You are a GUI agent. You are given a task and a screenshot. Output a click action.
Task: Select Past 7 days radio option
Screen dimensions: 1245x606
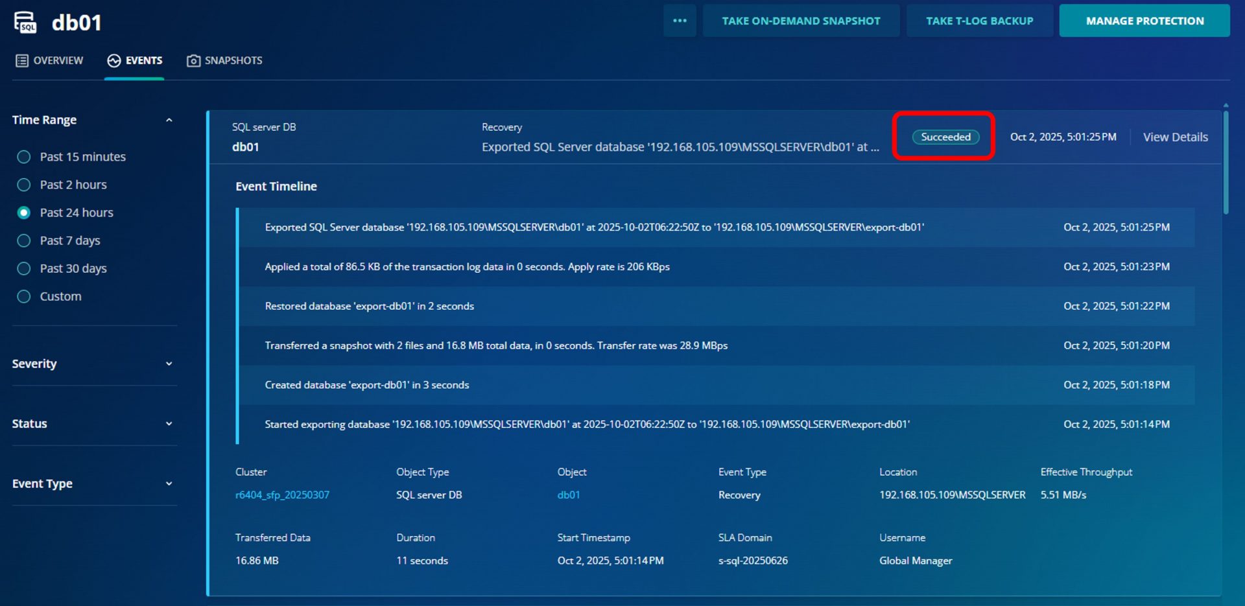[24, 240]
